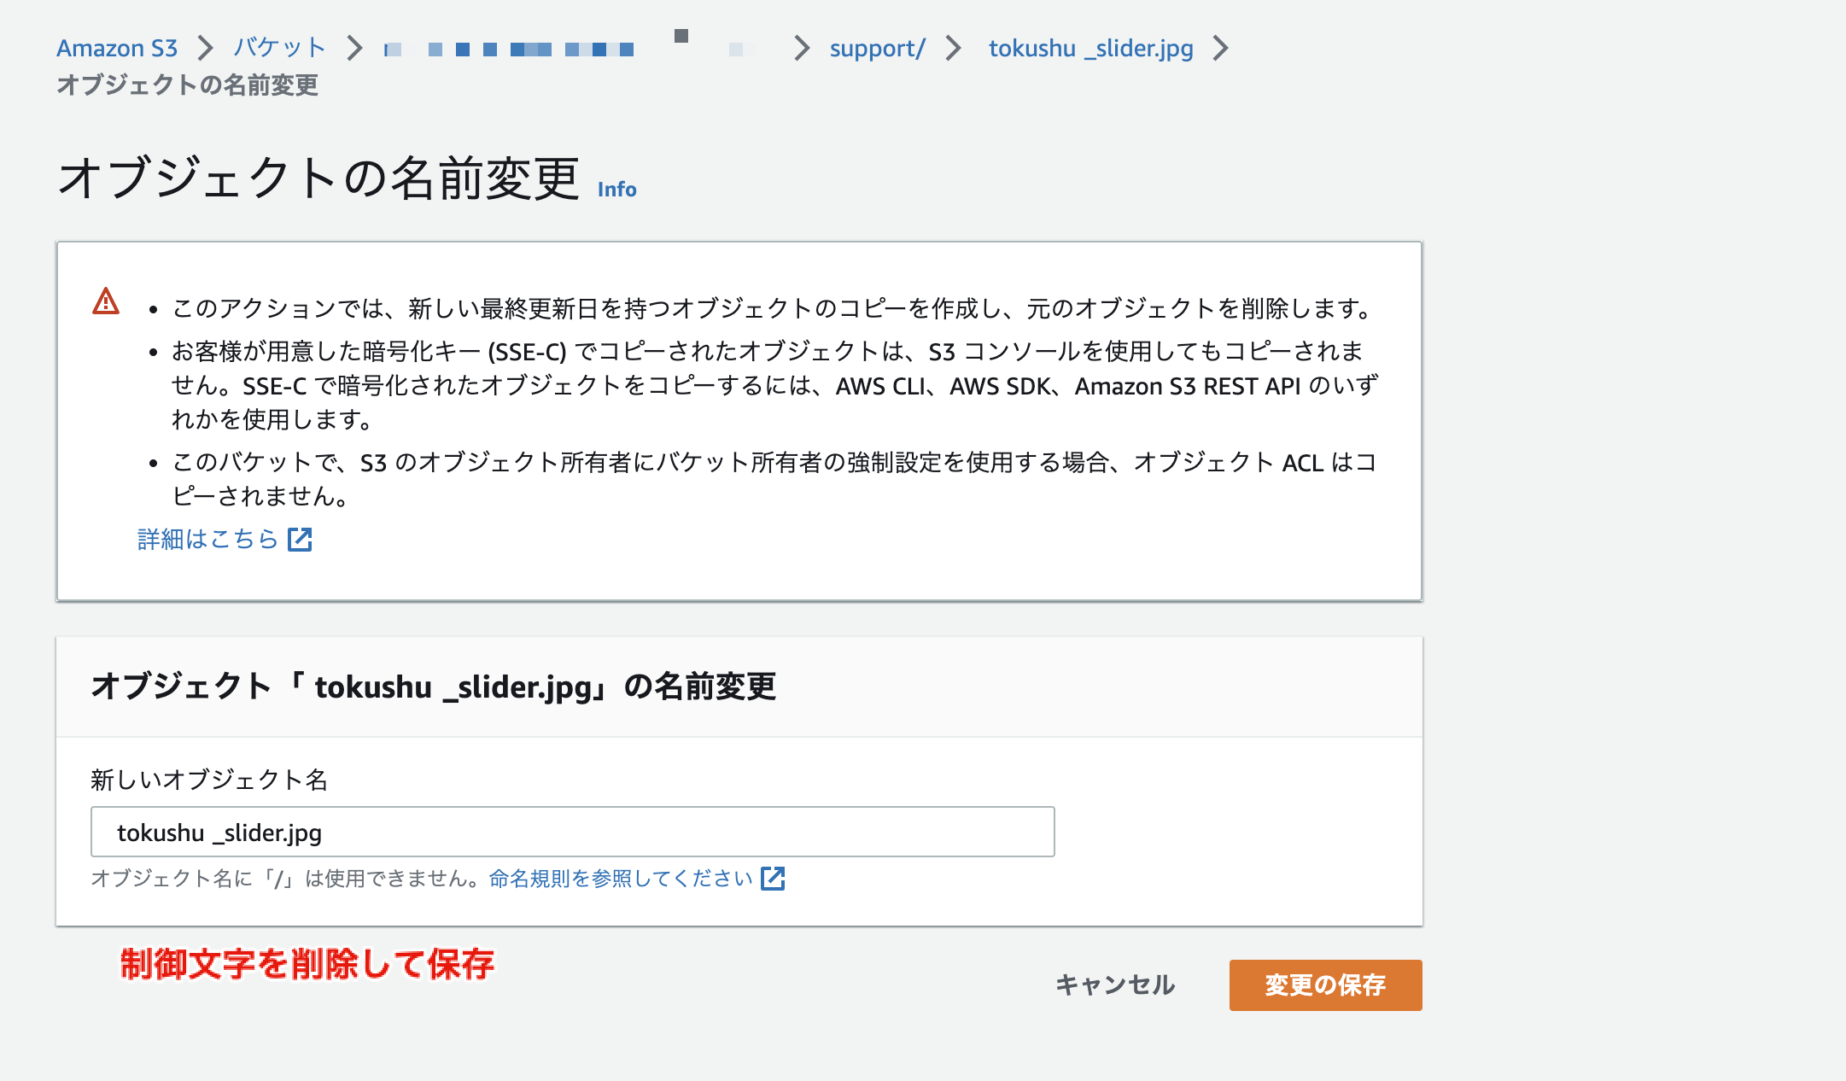The width and height of the screenshot is (1846, 1081).
Task: Click the red warning triangle icon
Action: click(106, 301)
